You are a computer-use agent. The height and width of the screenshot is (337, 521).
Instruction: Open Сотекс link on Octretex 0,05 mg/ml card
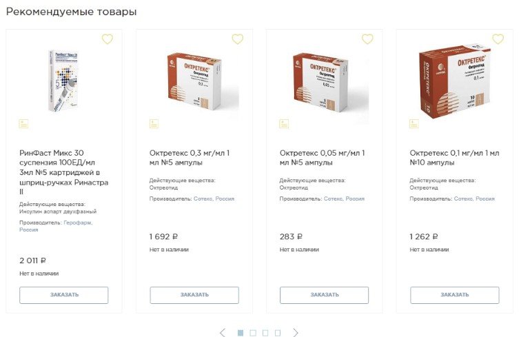[333, 198]
